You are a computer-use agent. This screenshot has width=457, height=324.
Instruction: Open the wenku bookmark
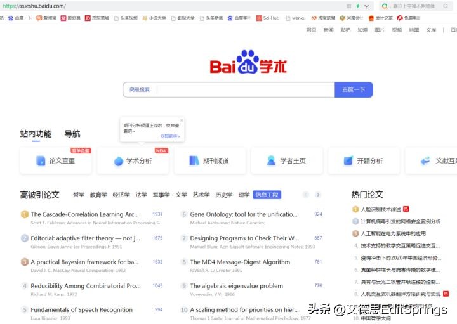[x=296, y=18]
